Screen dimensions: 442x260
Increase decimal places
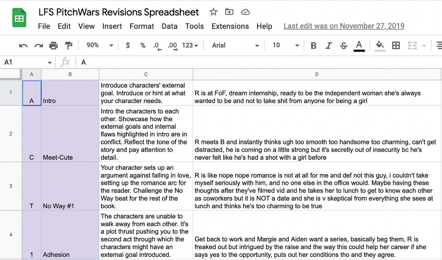(172, 46)
